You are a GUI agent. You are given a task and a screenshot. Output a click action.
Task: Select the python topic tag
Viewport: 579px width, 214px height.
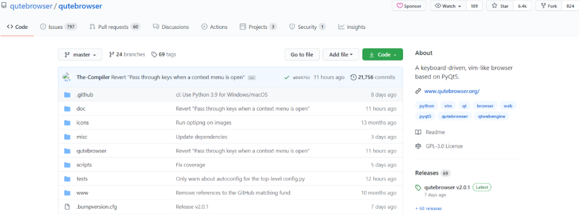click(x=427, y=106)
